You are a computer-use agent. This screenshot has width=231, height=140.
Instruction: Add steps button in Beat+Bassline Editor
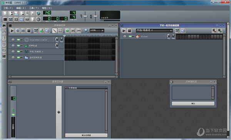point(220,31)
